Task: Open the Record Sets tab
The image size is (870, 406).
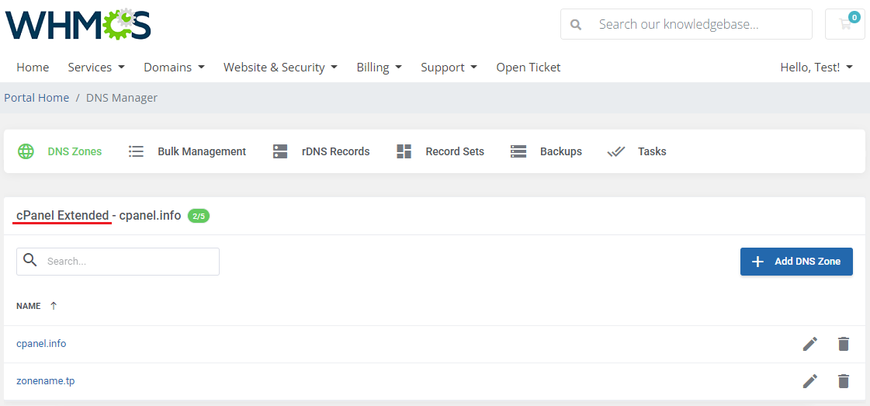Action: tap(441, 151)
